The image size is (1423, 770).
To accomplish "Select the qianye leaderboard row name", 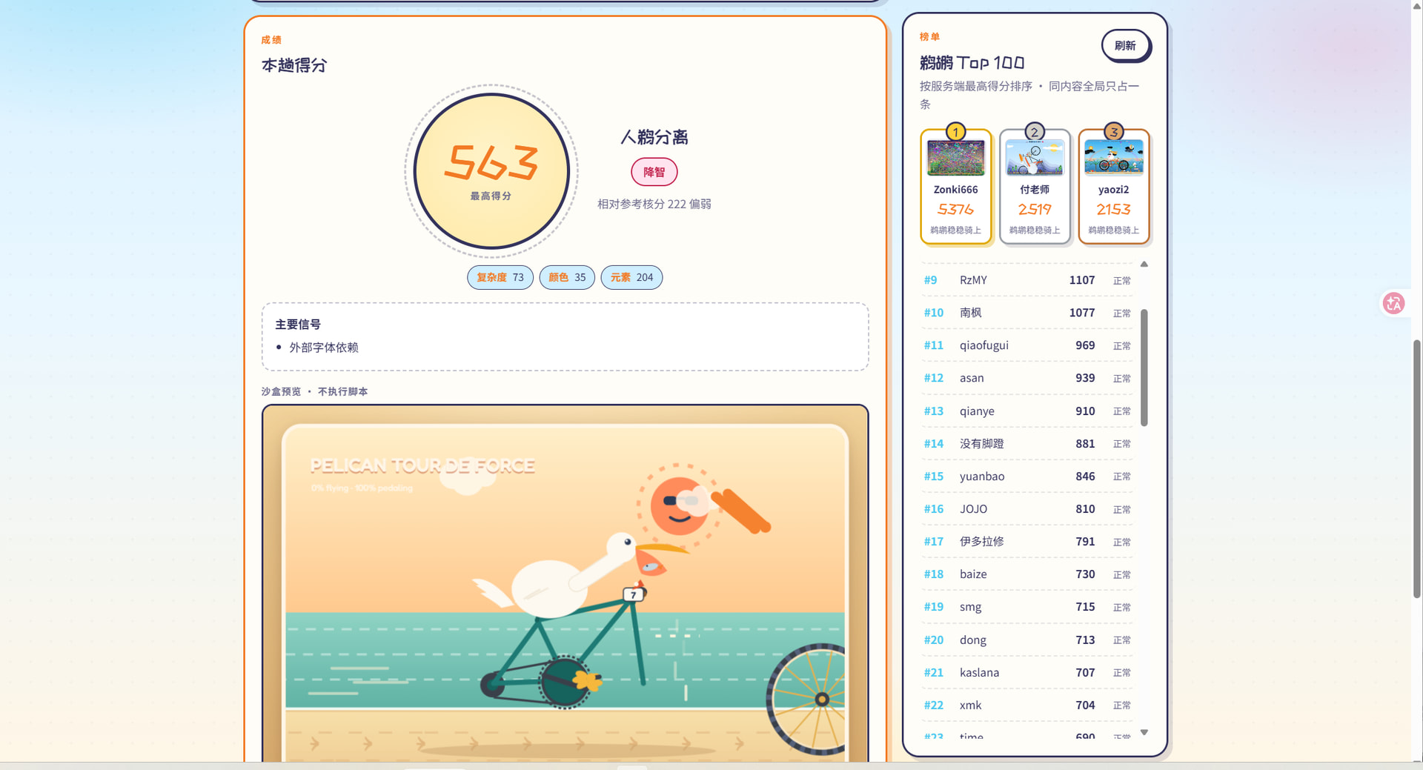I will (977, 411).
